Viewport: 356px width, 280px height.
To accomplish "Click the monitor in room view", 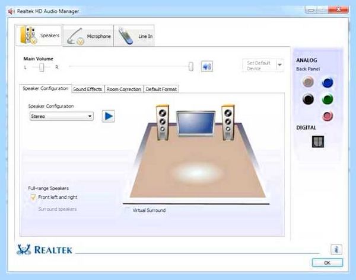I will click(196, 124).
